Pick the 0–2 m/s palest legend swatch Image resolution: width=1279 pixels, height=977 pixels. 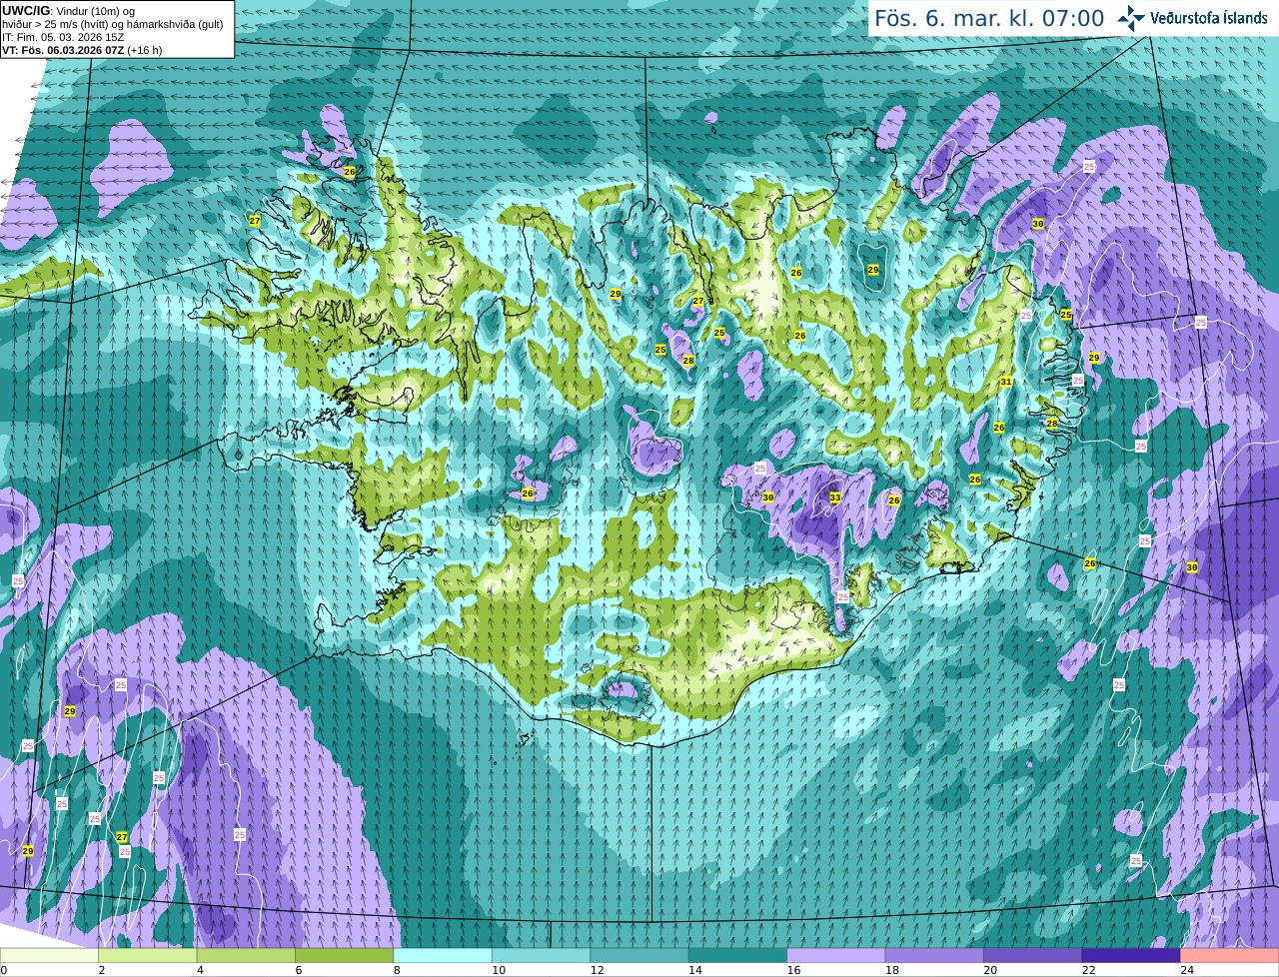click(x=49, y=956)
